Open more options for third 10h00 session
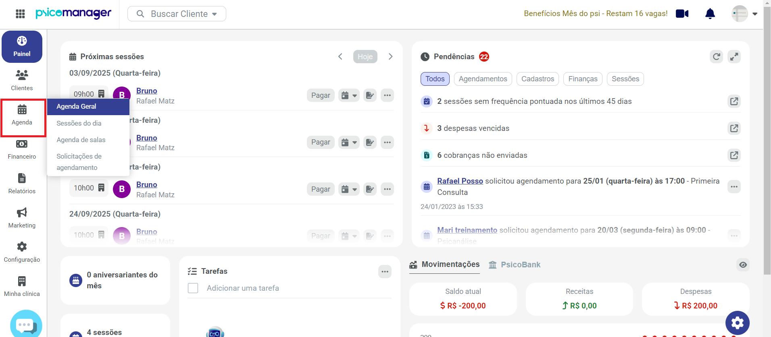771x337 pixels. point(387,189)
